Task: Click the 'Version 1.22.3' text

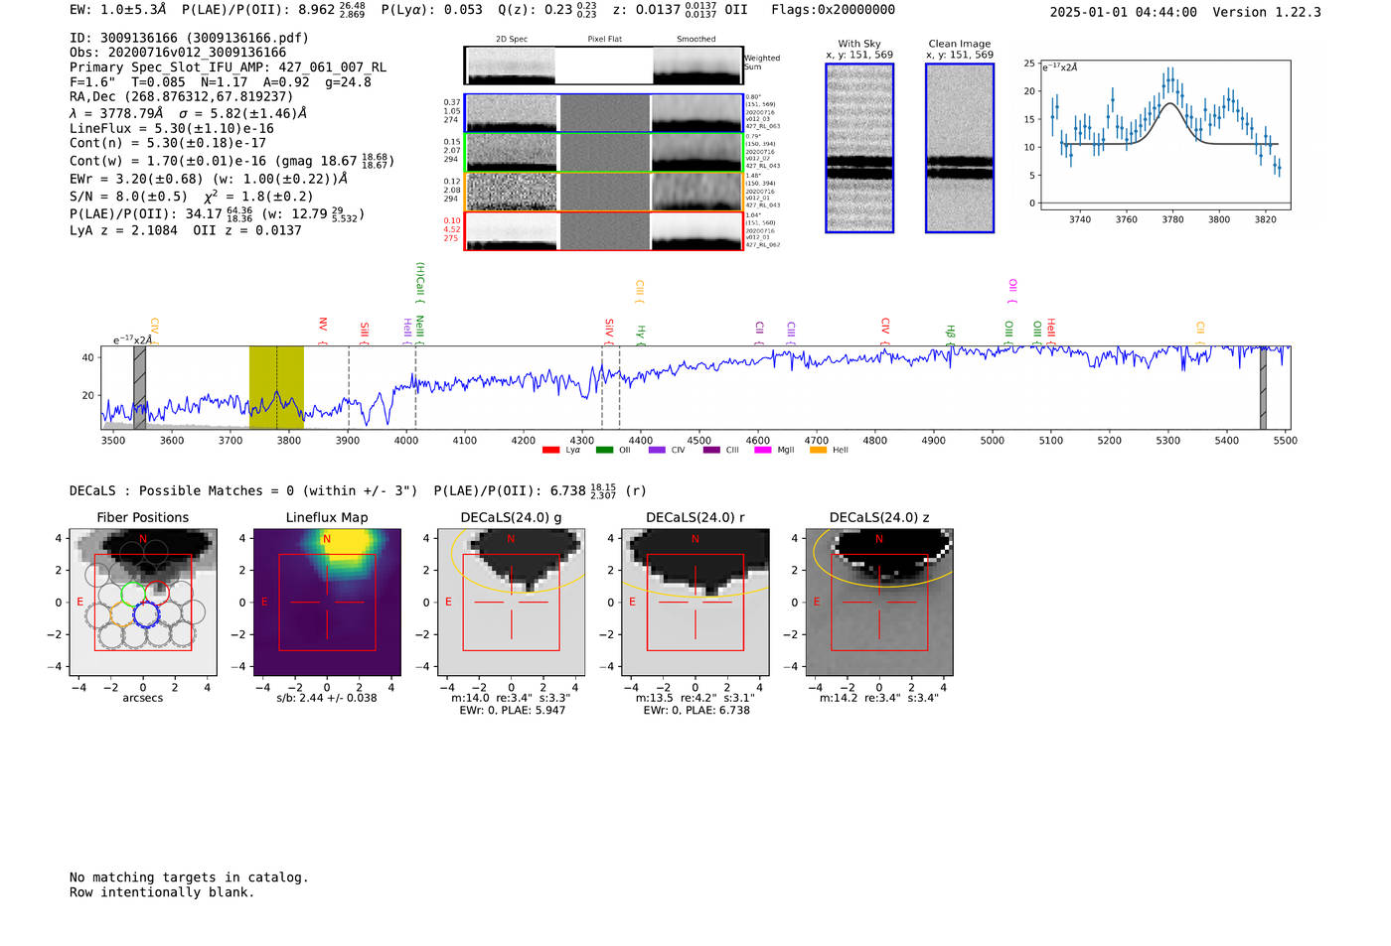Action: (1267, 12)
